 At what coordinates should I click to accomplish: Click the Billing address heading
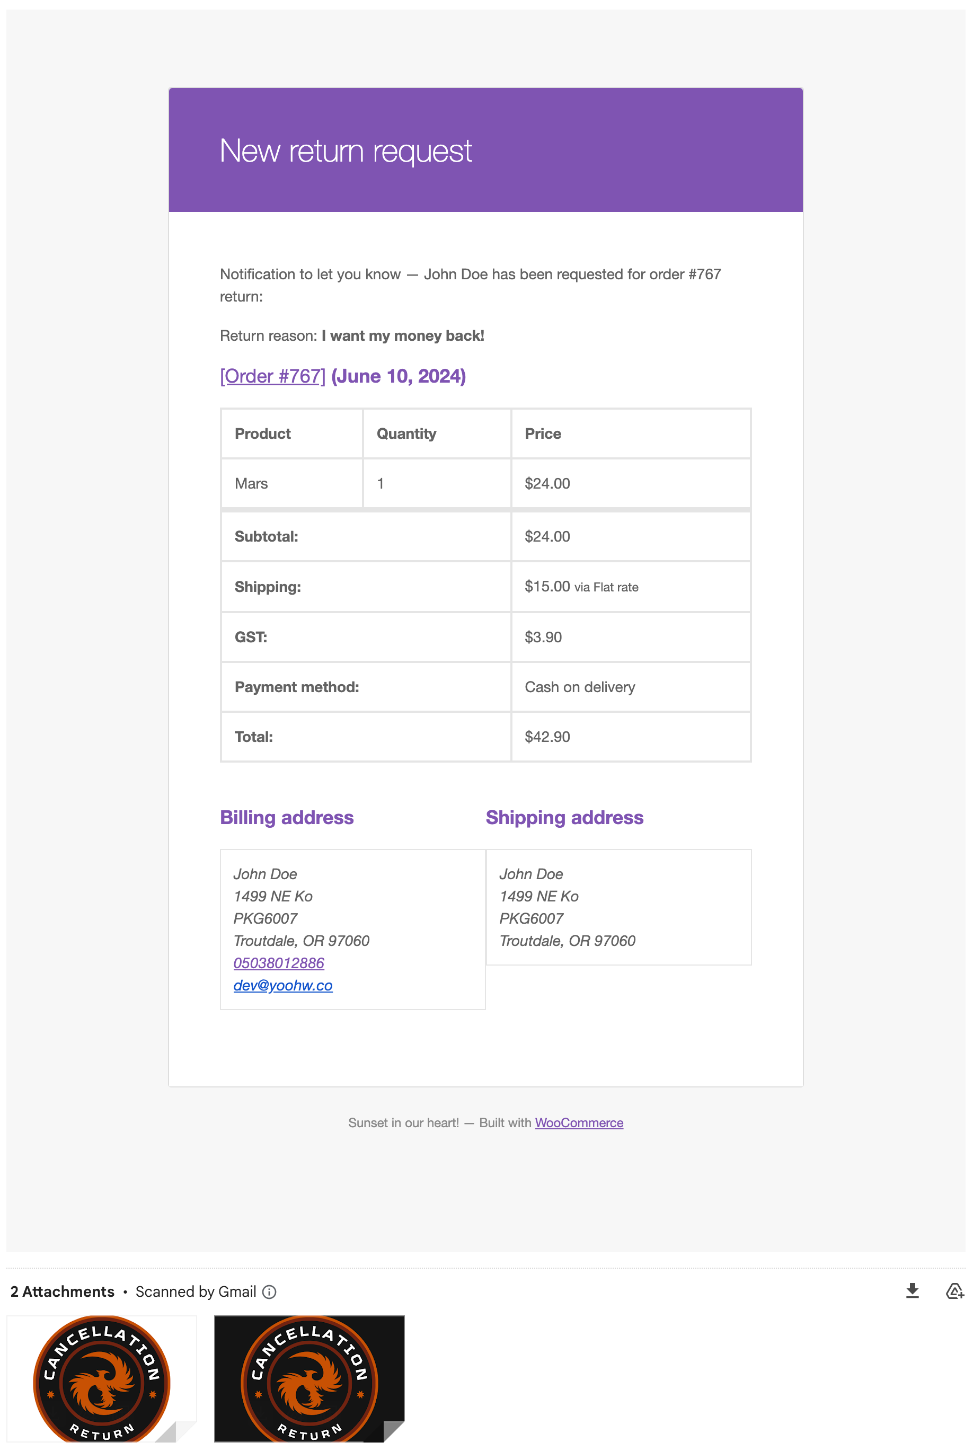pyautogui.click(x=287, y=818)
